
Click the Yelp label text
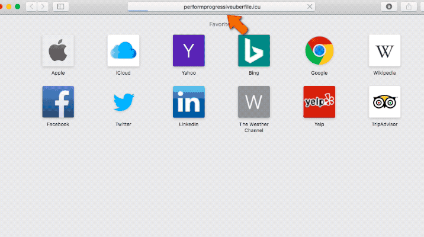click(319, 124)
